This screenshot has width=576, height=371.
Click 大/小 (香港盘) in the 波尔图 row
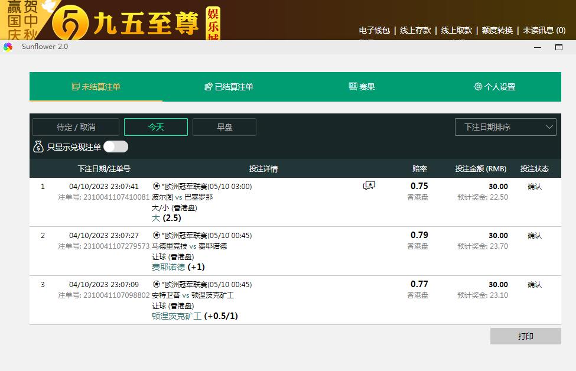tap(174, 208)
